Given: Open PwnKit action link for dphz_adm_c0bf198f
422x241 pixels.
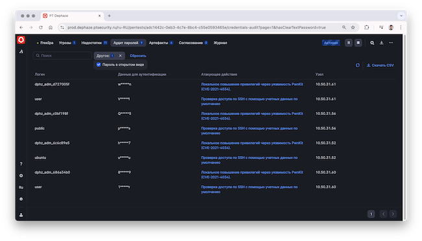Looking at the screenshot, I should [x=252, y=116].
